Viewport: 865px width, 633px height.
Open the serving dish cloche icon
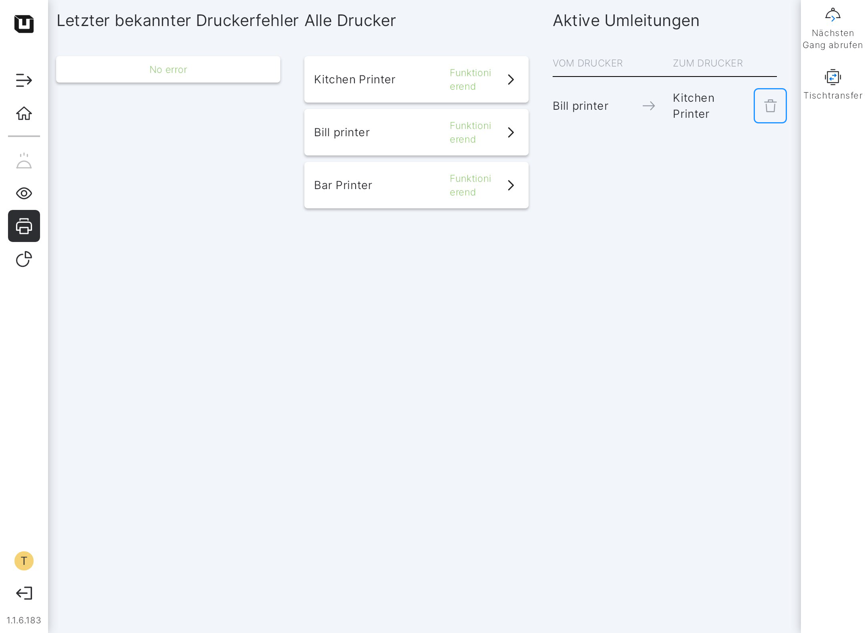pyautogui.click(x=24, y=161)
